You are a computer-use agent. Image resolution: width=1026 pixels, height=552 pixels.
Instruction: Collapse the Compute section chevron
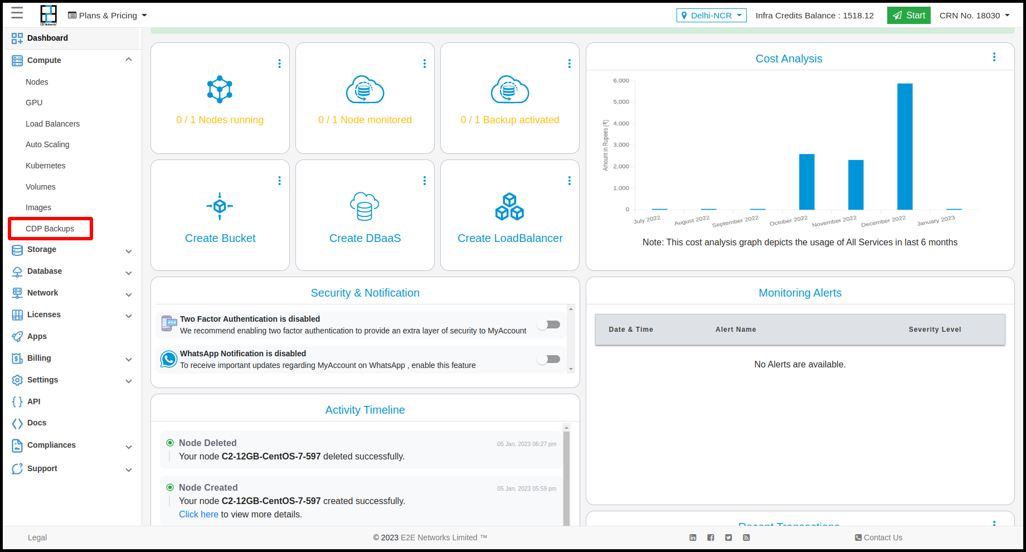(129, 60)
